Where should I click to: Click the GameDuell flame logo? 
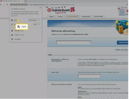point(49,10)
